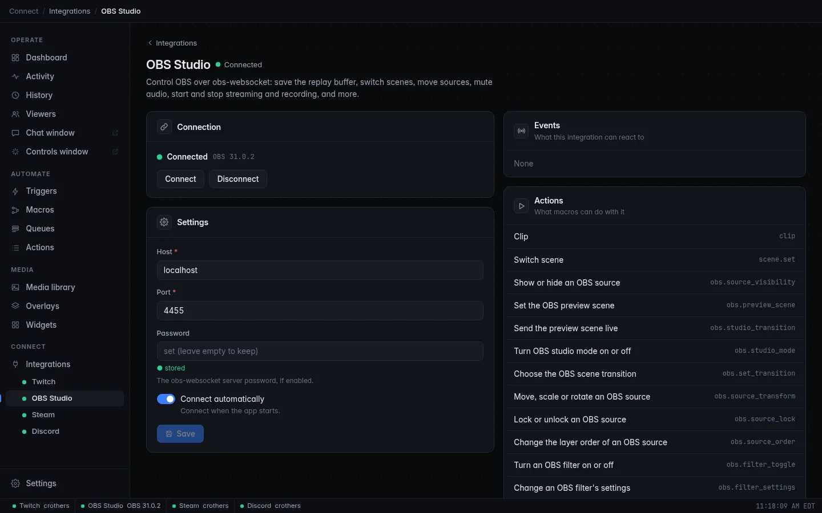The image size is (822, 513).
Task: Focus the Host input field
Action: [320, 270]
